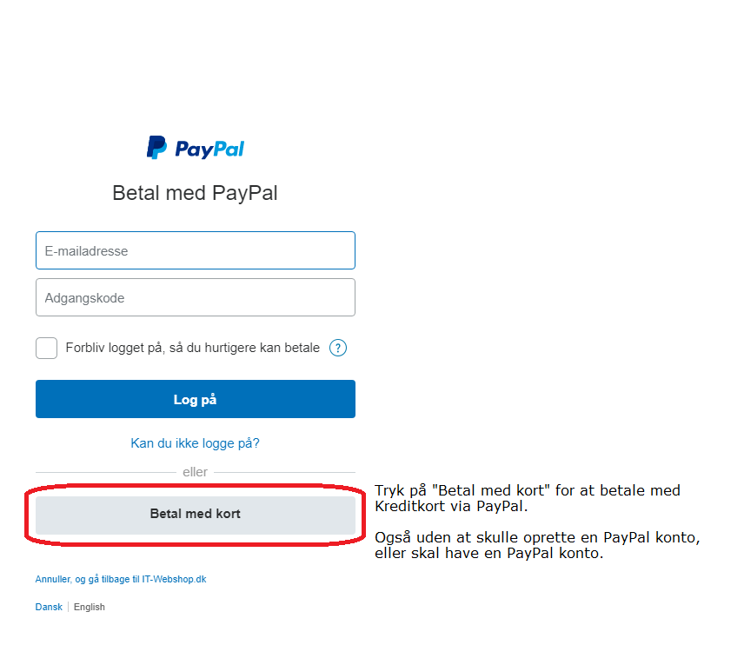Click the "Tryk på Betal med kort" instruction text

[x=528, y=498]
